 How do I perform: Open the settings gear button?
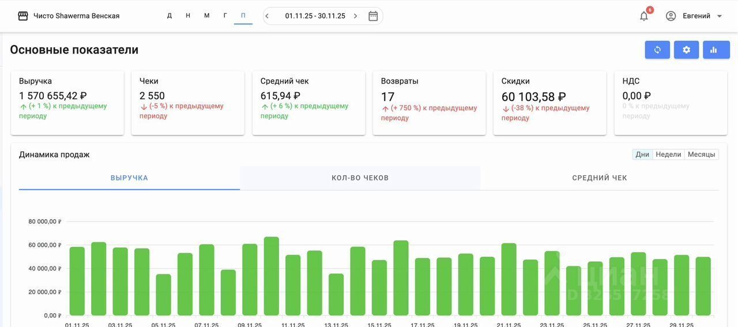point(686,50)
